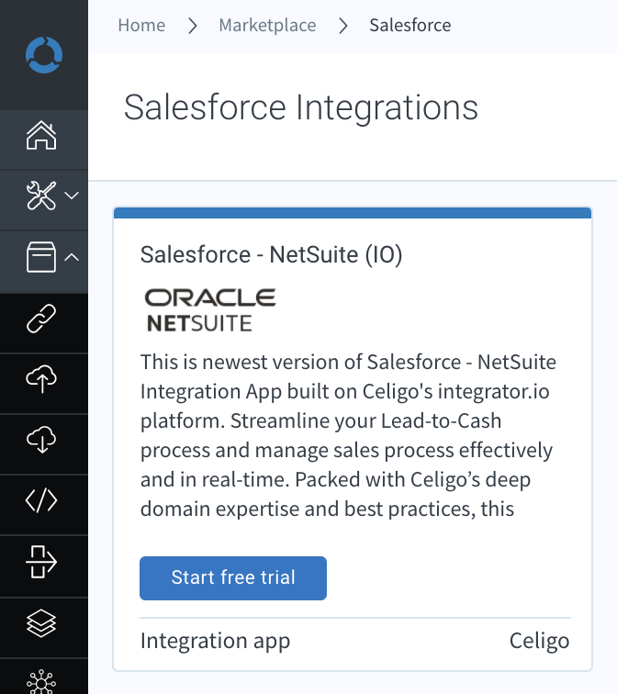Go to Marketplace breadcrumb link
Viewport: 617px width, 694px height.
pyautogui.click(x=267, y=25)
